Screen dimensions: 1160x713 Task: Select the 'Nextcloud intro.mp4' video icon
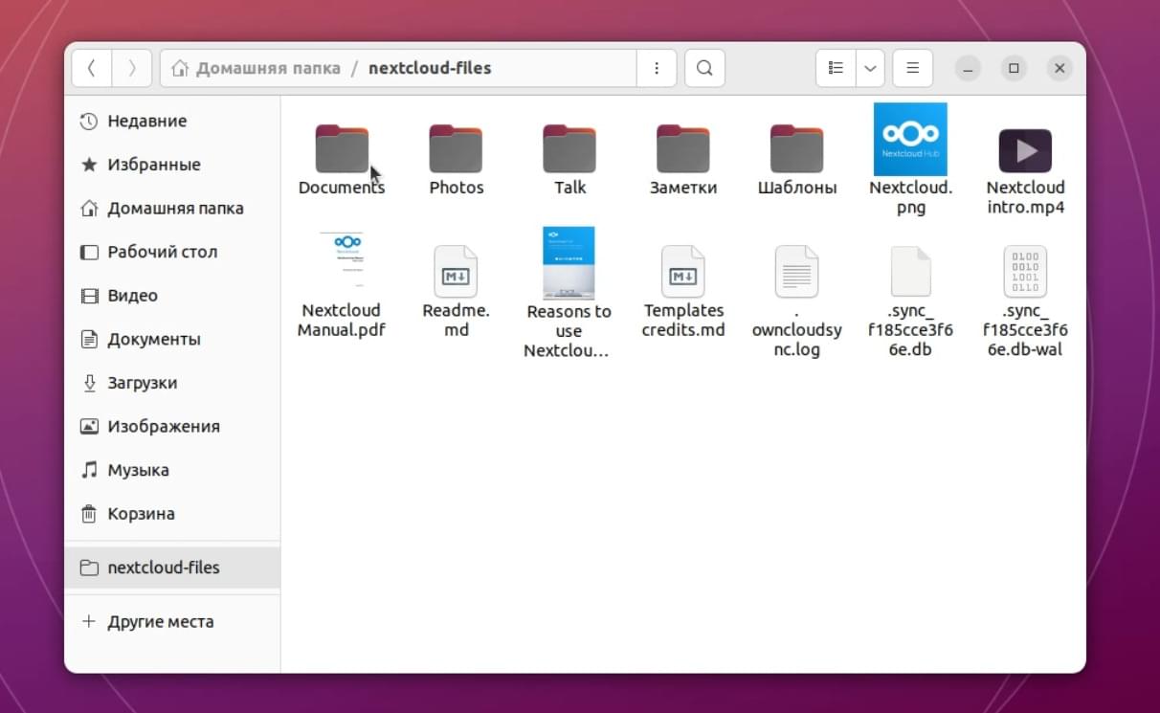coord(1025,150)
